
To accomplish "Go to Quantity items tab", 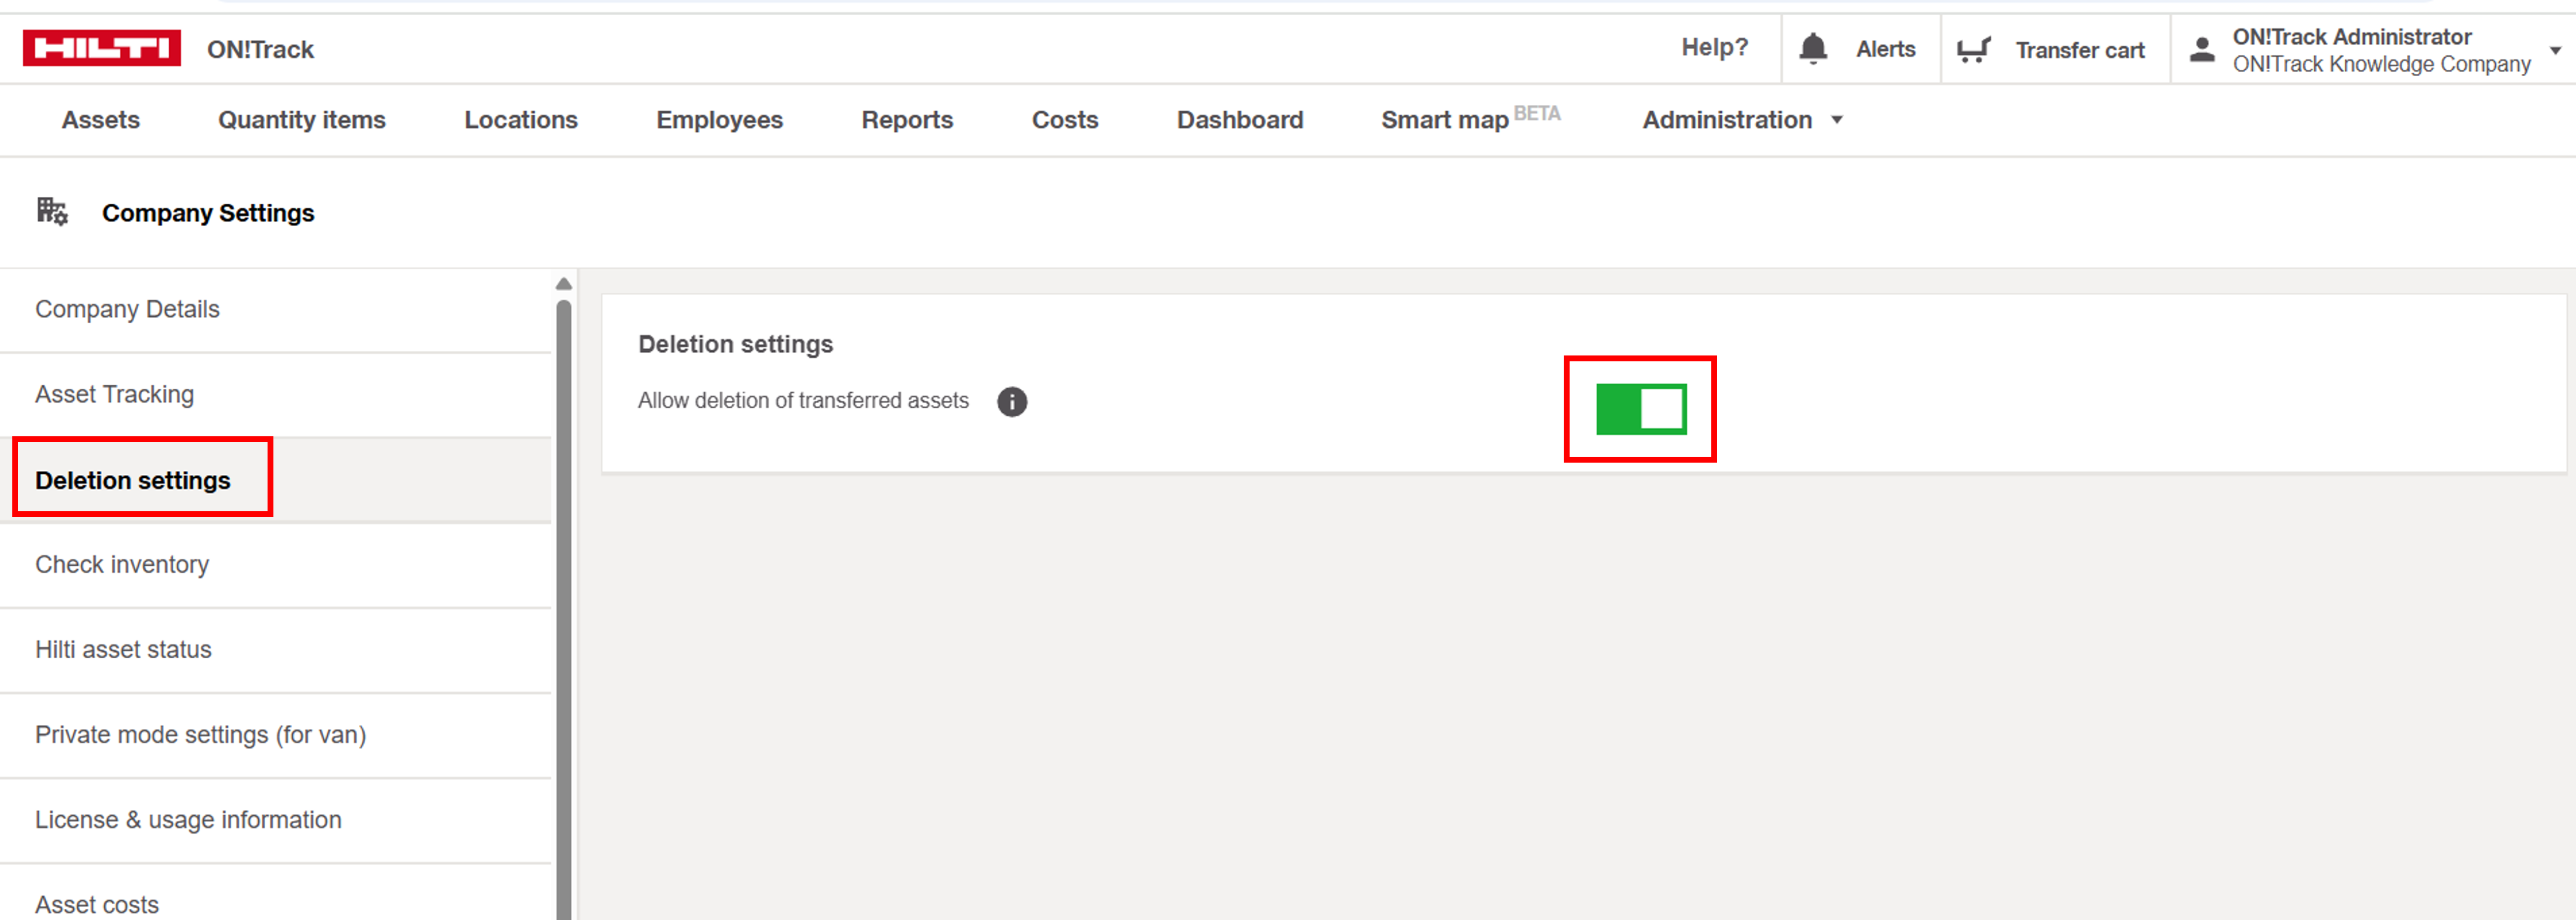I will coord(301,120).
